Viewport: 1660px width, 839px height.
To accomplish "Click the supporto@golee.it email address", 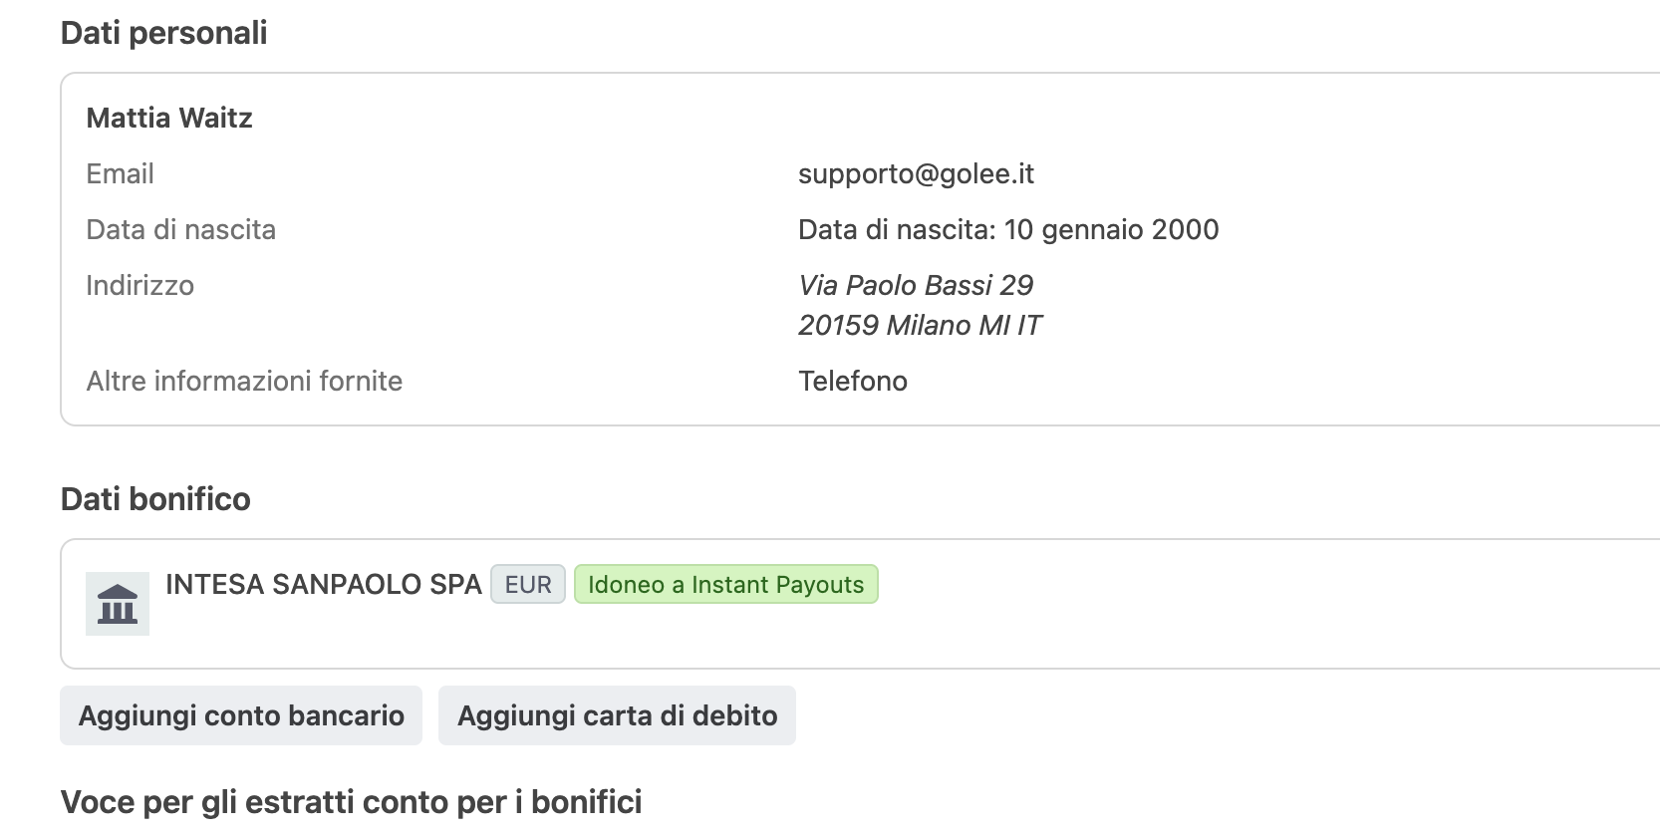I will pyautogui.click(x=916, y=174).
